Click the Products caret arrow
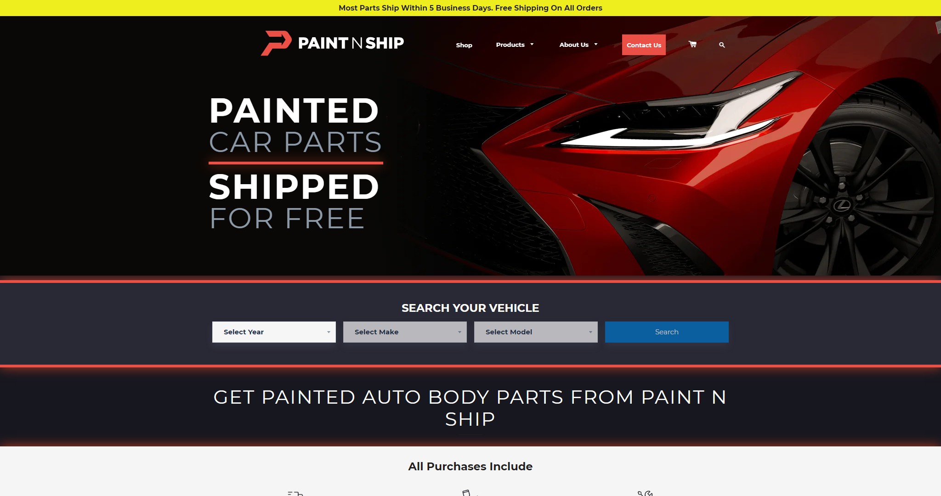The image size is (941, 496). (532, 45)
